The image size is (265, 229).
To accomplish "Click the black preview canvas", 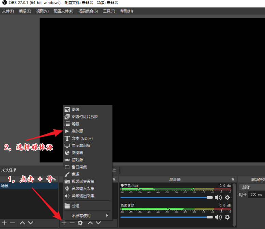I will [x=152, y=90].
